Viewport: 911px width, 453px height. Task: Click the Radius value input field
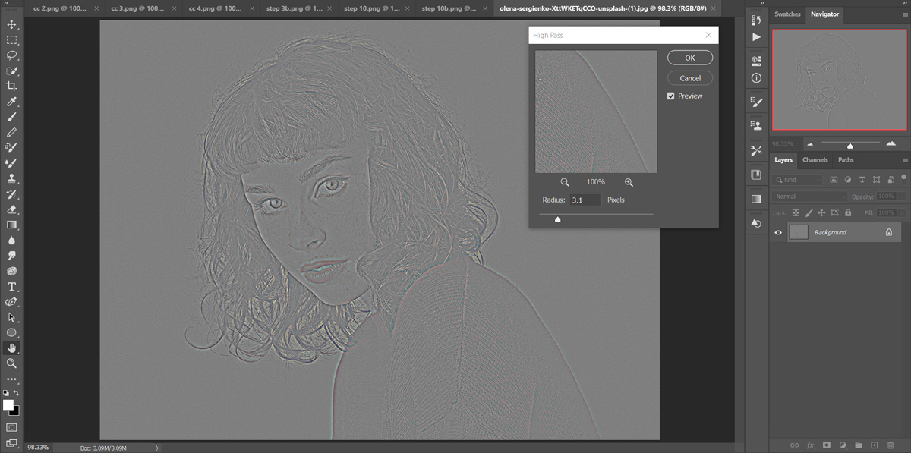pos(585,200)
